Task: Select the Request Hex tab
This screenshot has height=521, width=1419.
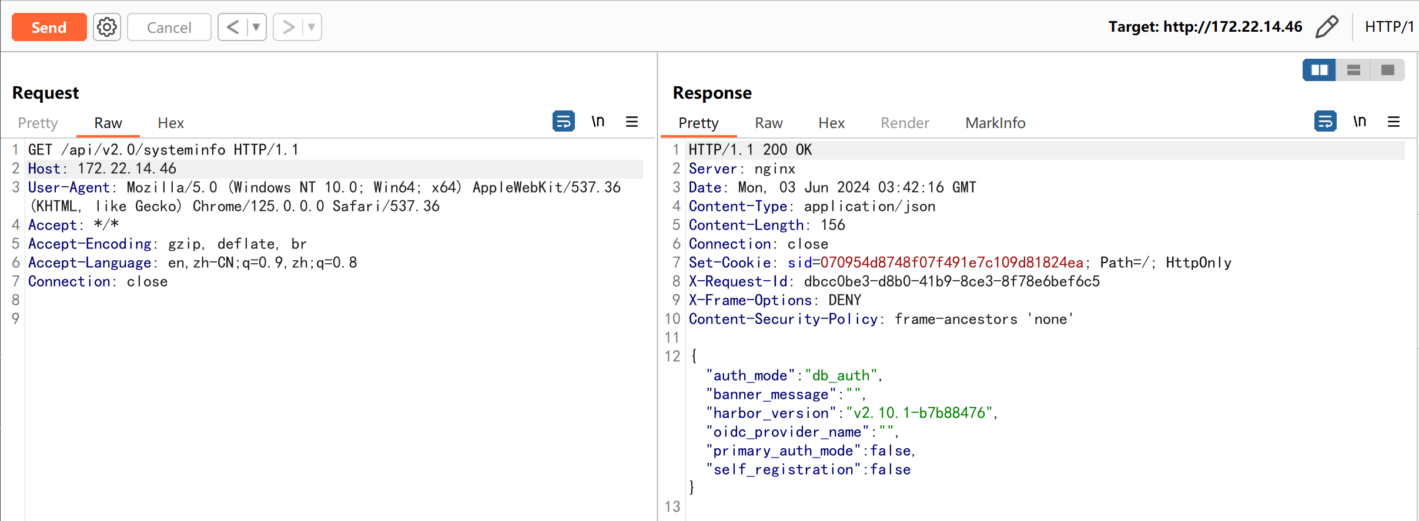Action: click(x=170, y=123)
